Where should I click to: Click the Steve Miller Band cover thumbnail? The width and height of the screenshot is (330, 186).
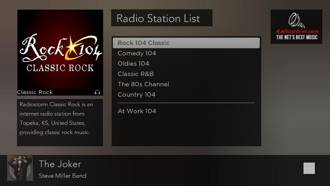click(x=20, y=168)
